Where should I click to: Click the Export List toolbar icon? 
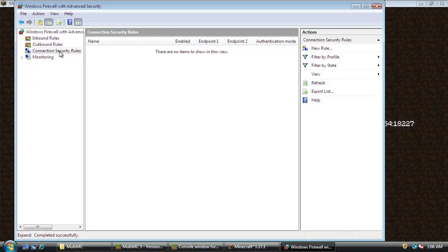59,22
